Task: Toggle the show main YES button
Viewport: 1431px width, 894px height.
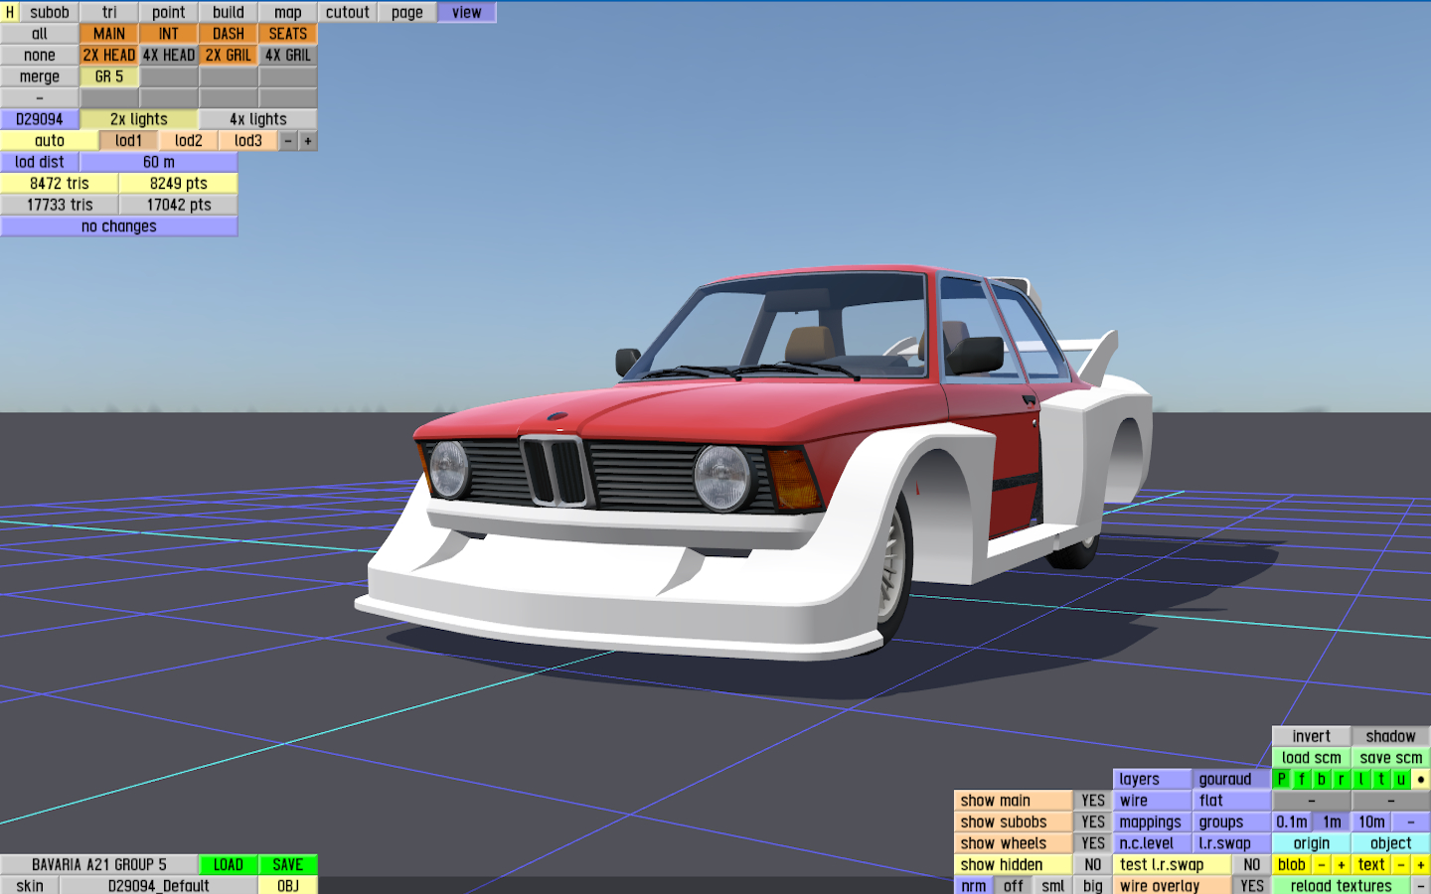Action: (x=1093, y=801)
